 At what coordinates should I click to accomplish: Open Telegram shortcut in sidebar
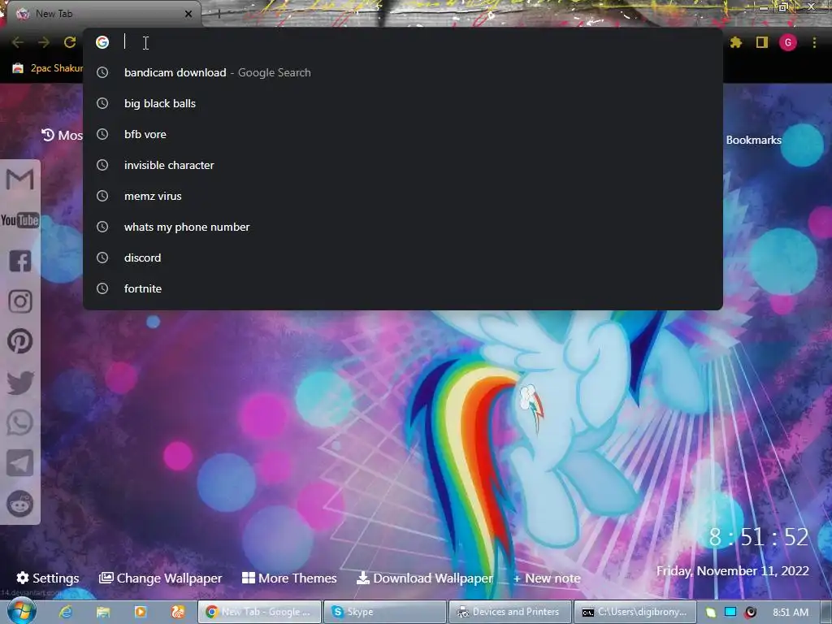coord(19,462)
